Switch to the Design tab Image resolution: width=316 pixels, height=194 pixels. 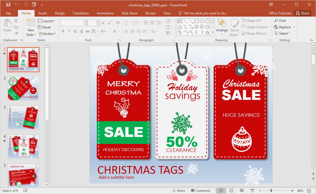click(60, 13)
